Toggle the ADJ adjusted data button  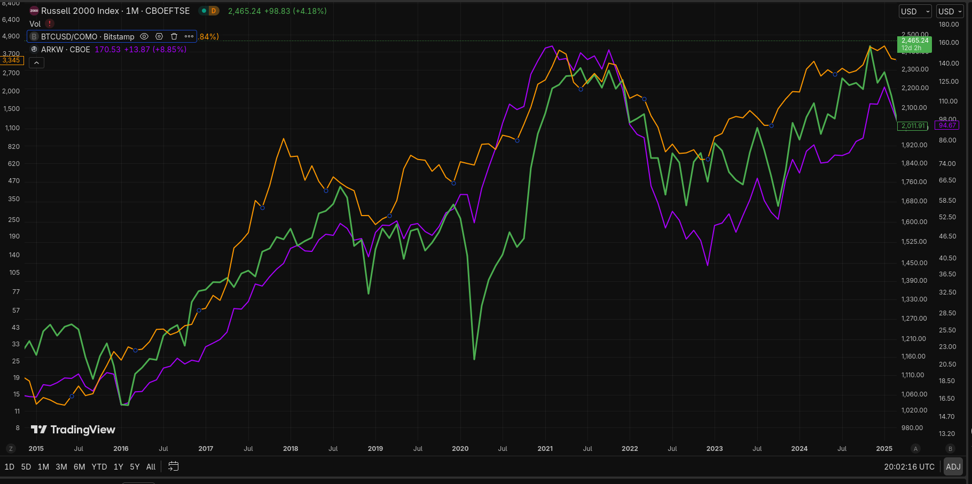(x=953, y=466)
